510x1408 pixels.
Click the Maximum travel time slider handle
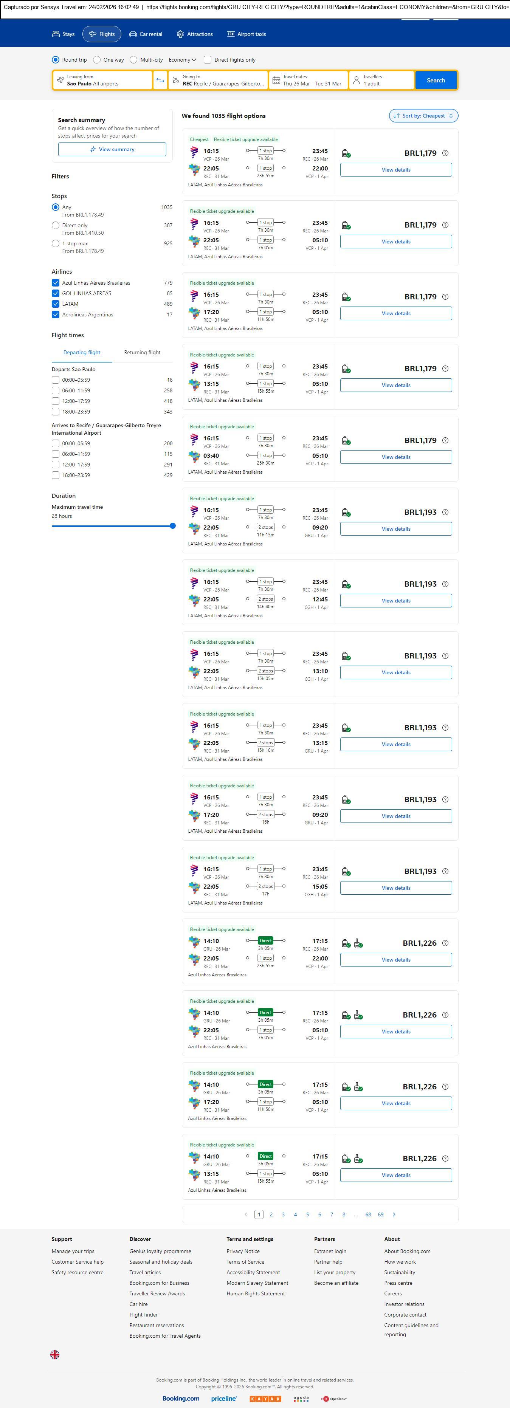pyautogui.click(x=173, y=526)
